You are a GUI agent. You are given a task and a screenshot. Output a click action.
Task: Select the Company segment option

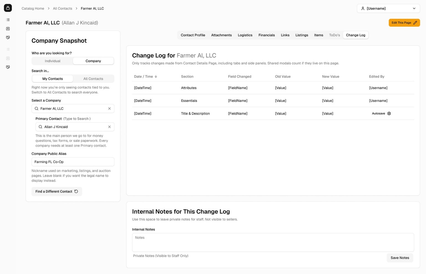coord(93,61)
